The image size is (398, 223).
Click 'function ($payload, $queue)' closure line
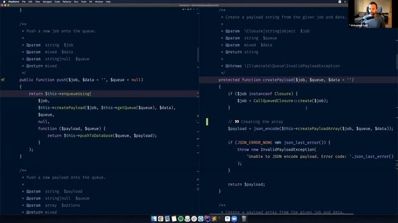(72, 129)
